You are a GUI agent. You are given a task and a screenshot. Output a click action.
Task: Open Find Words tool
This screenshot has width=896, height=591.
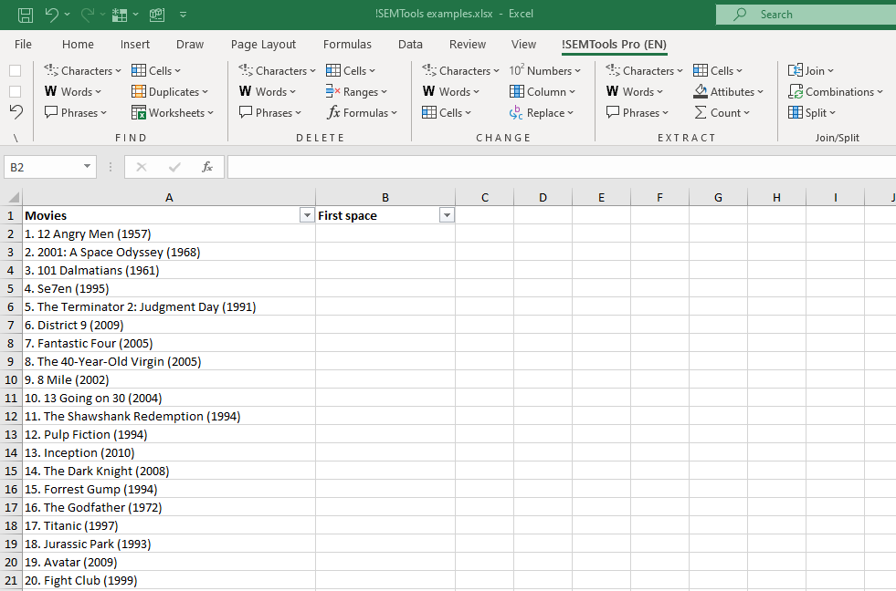pyautogui.click(x=73, y=92)
